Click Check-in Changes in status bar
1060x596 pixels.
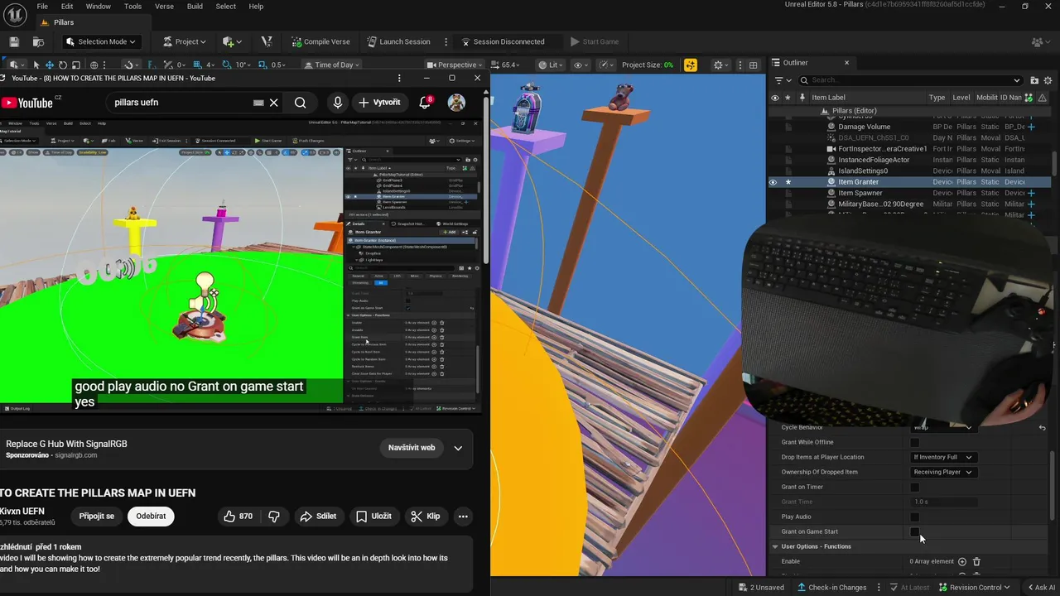pos(831,588)
